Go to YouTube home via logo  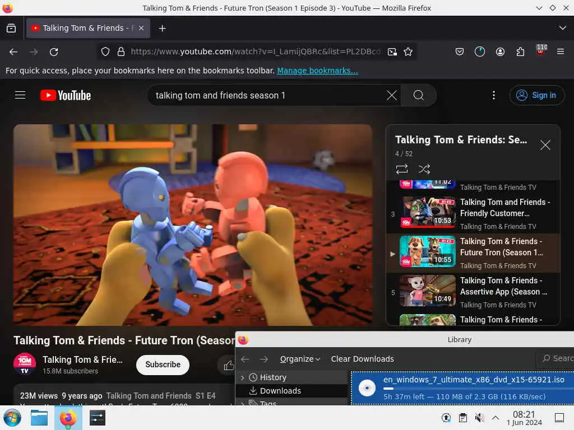(66, 95)
